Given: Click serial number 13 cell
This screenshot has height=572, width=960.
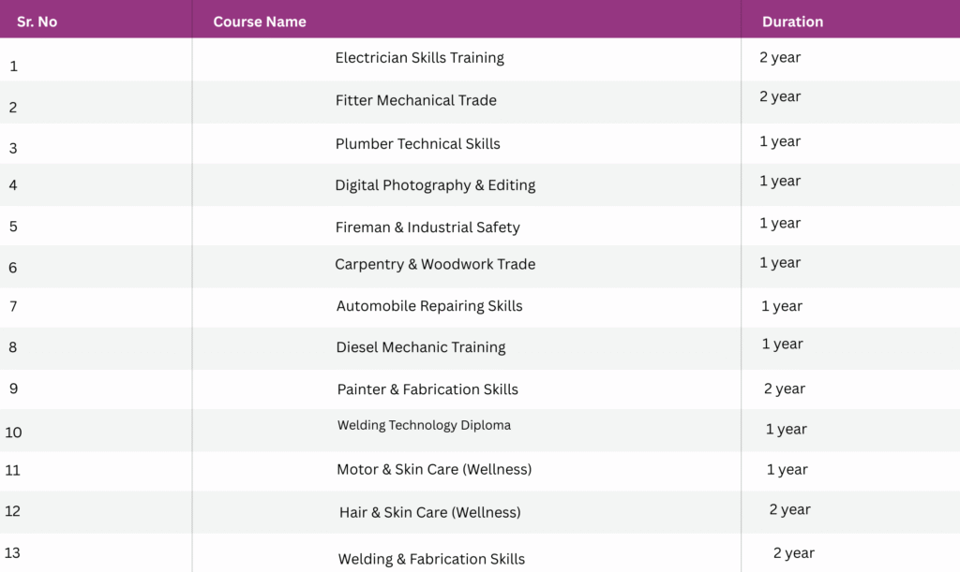Looking at the screenshot, I should tap(12, 552).
